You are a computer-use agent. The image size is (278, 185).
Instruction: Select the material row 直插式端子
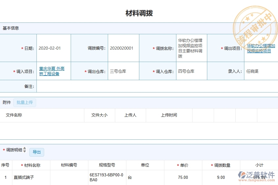tap(24, 177)
